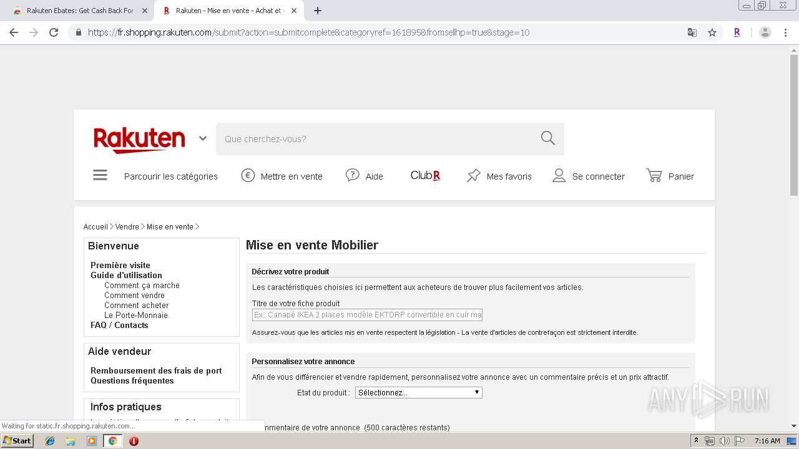Select the Rakuten Mise en vente tab
Screen dimensions: 799x449
tap(228, 11)
